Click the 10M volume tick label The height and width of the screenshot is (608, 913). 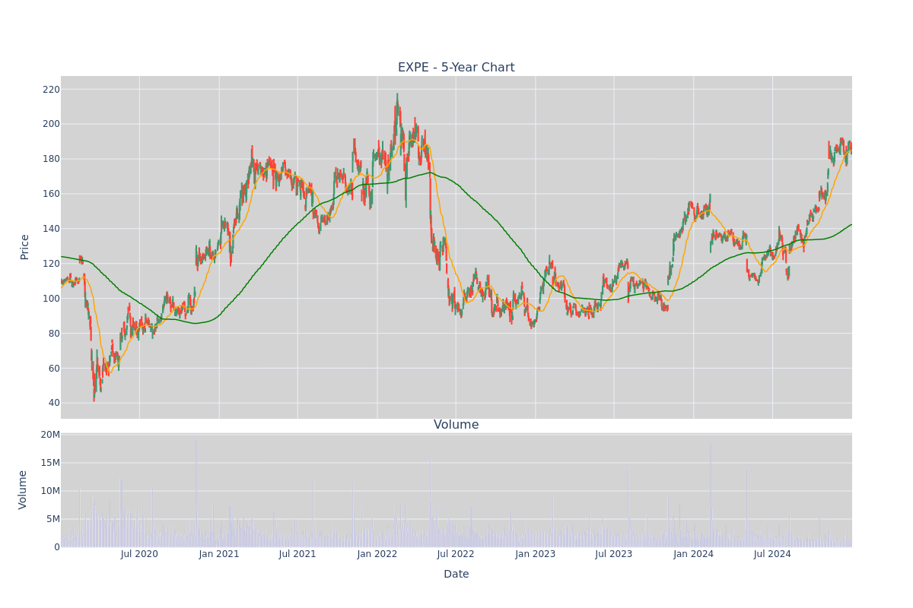50,491
